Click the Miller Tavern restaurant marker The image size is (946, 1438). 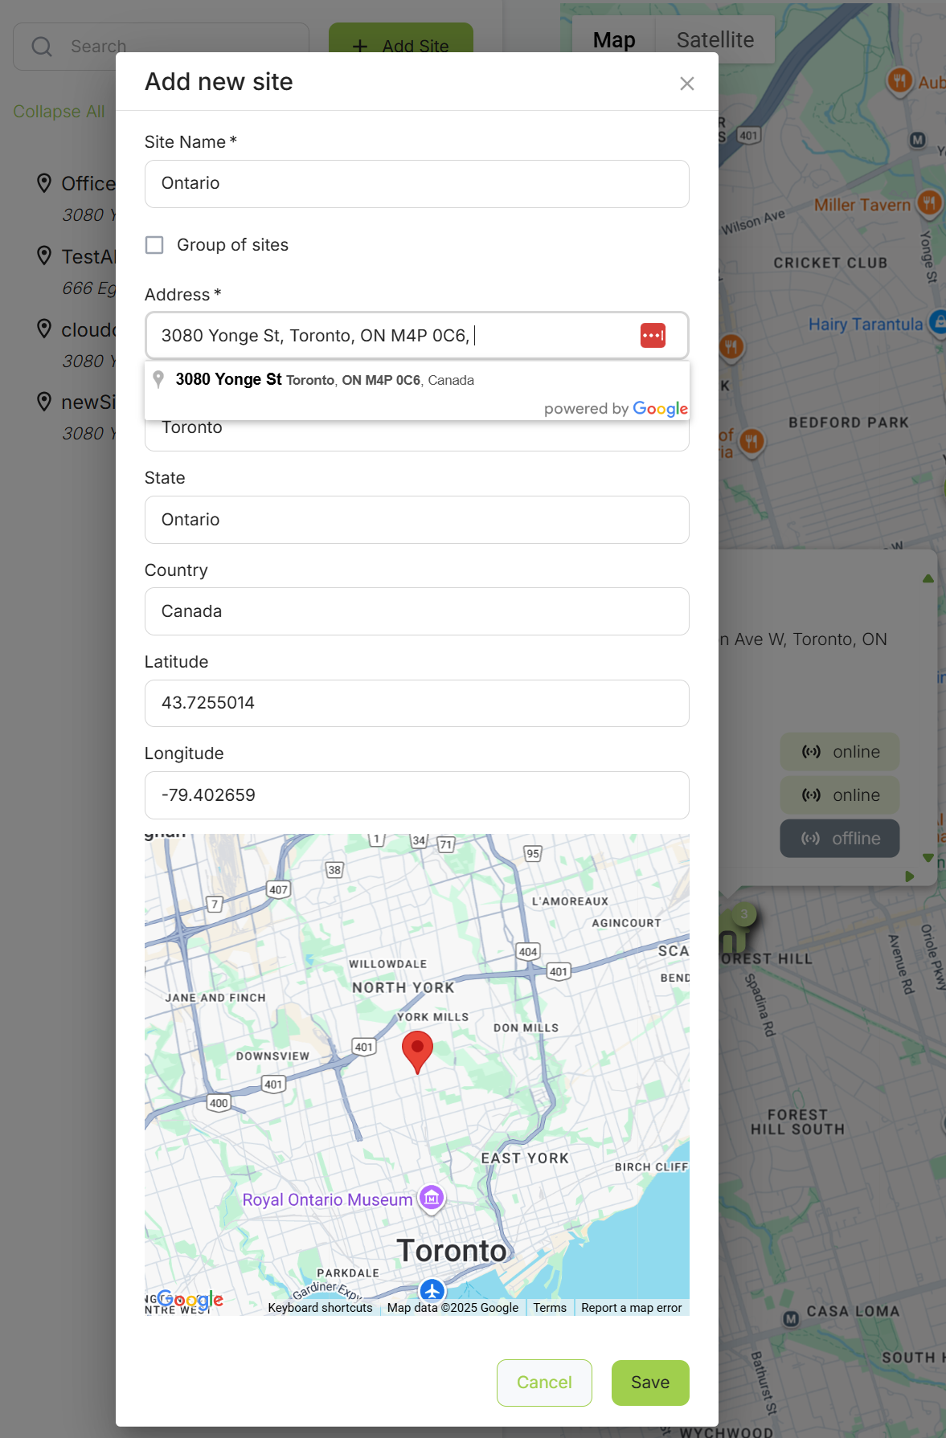pyautogui.click(x=929, y=202)
